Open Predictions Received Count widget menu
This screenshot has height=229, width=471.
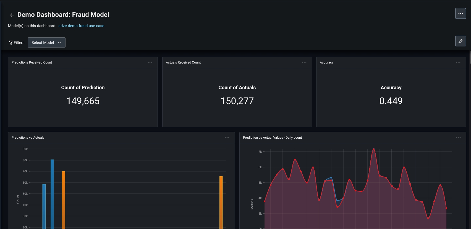click(x=150, y=62)
